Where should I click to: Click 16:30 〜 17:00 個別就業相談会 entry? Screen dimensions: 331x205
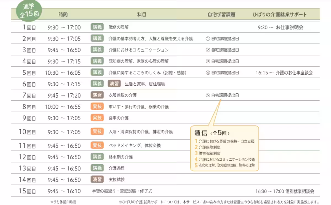coord(284,191)
